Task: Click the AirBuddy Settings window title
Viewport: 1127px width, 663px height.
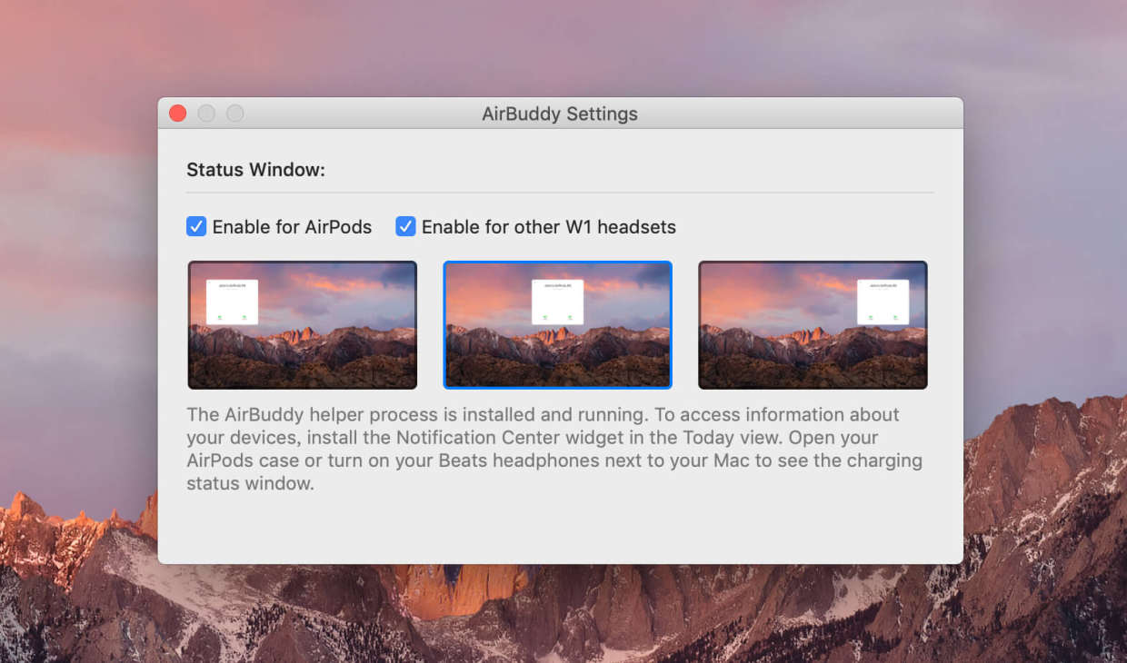Action: pyautogui.click(x=560, y=114)
